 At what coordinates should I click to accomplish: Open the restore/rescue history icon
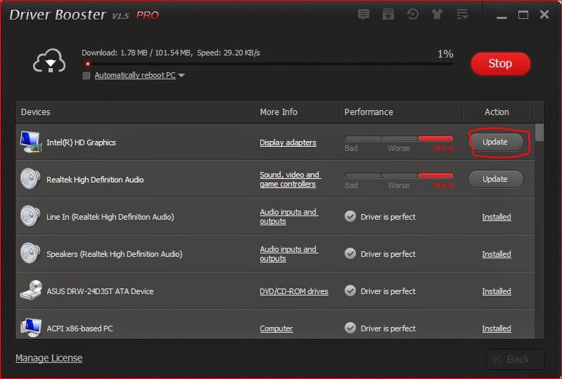tap(413, 14)
